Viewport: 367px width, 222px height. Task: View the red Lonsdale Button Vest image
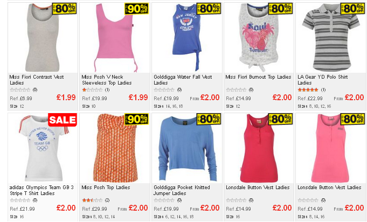tap(259, 148)
